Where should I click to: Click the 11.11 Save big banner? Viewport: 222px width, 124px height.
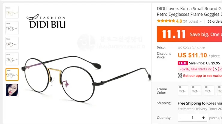coord(189,34)
